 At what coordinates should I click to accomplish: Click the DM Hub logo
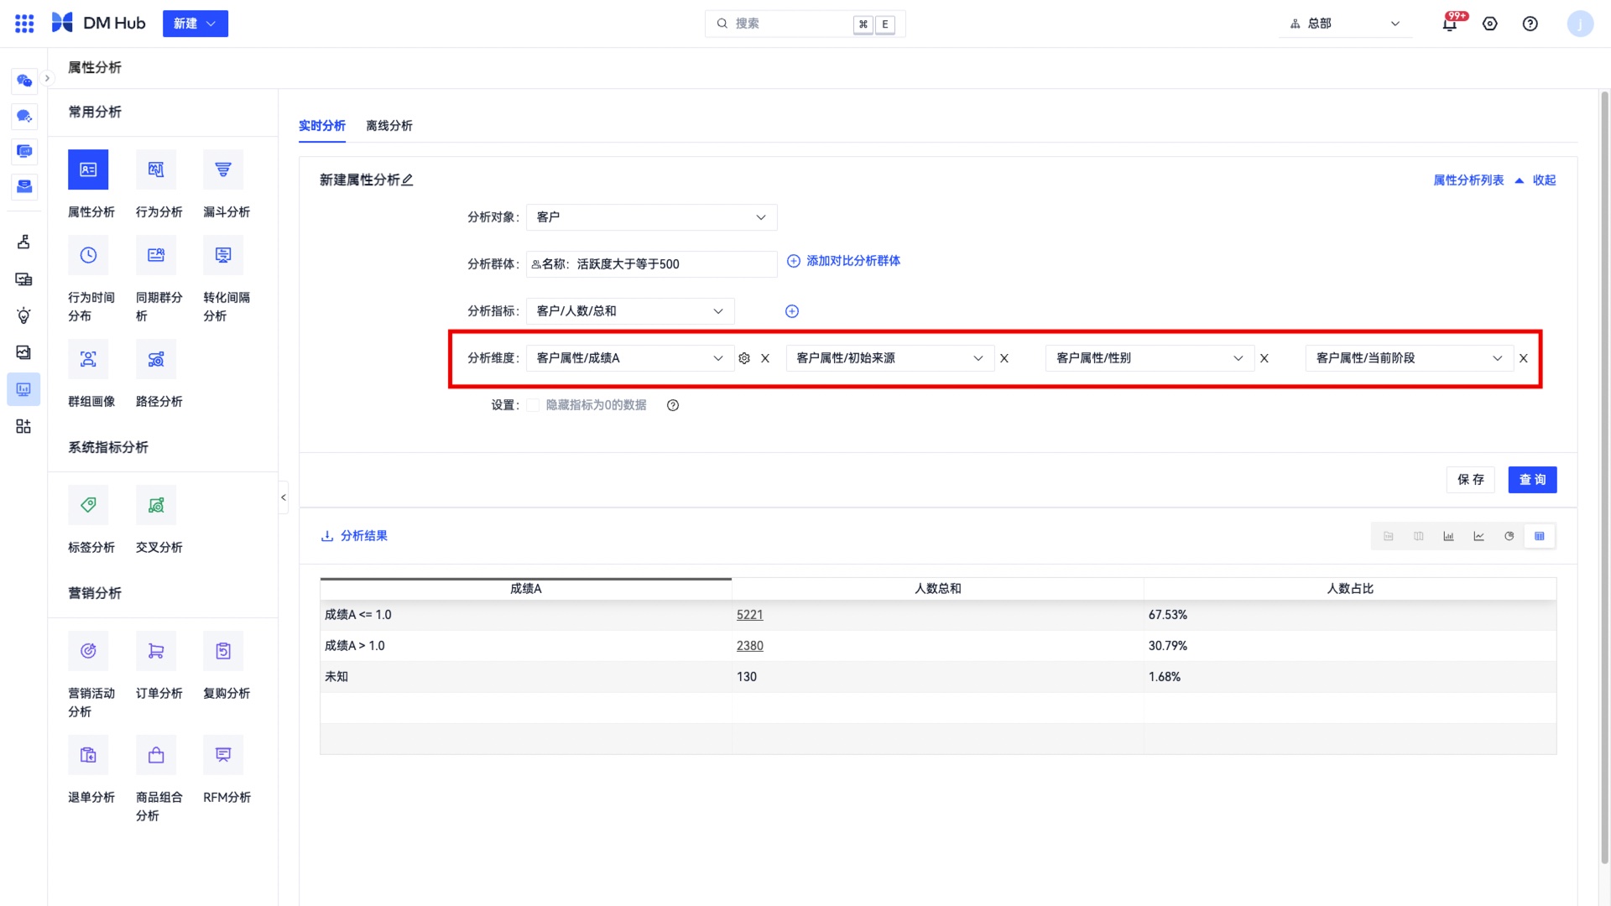point(99,23)
